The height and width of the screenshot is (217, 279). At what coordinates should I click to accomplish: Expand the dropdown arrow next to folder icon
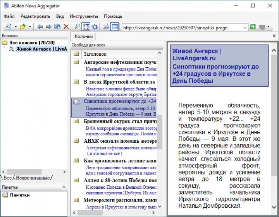[30, 27]
